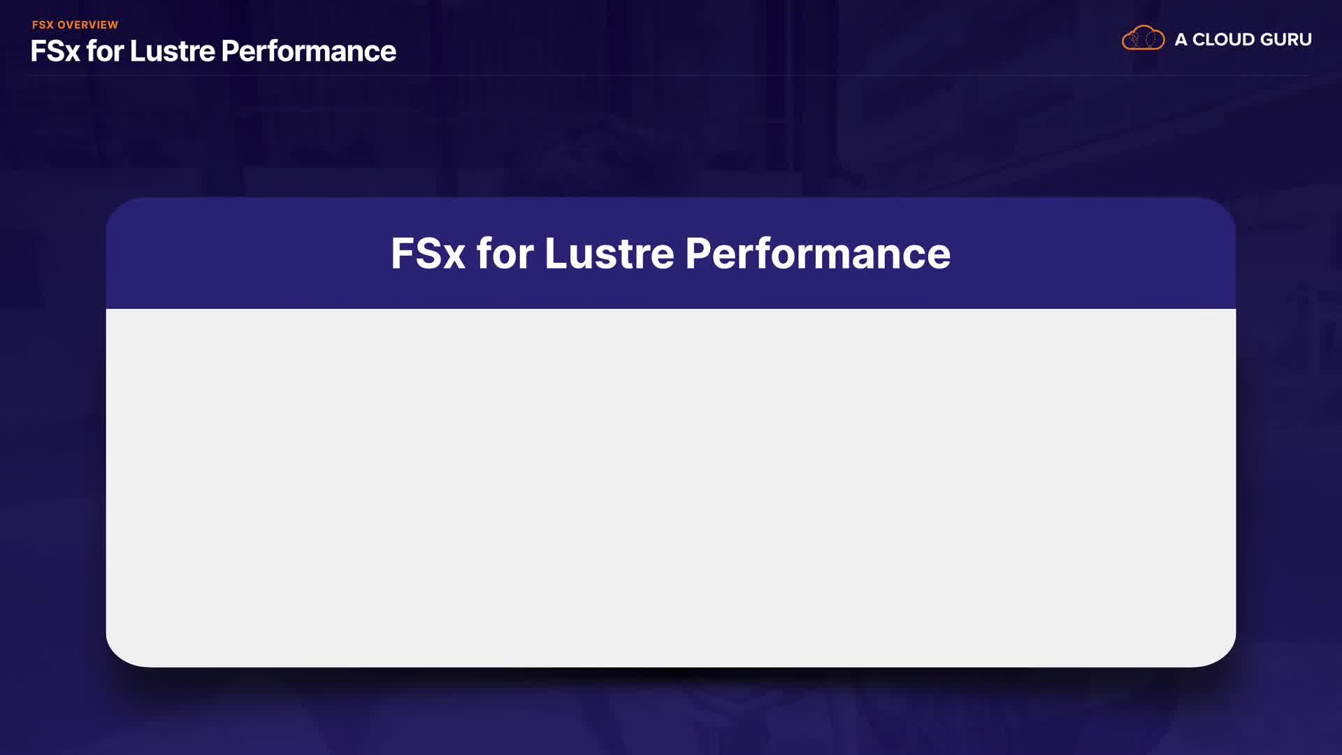Click Performance in the center card heading
Image resolution: width=1342 pixels, height=755 pixels.
(817, 253)
